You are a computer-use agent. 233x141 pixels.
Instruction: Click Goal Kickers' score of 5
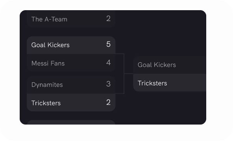[x=108, y=44]
